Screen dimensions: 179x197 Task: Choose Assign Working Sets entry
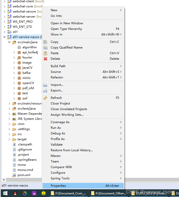tap(83, 115)
